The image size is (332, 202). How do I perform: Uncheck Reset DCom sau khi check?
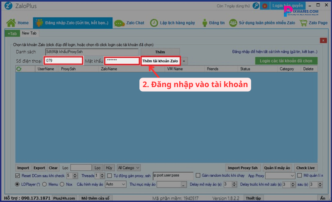pyautogui.click(x=17, y=176)
